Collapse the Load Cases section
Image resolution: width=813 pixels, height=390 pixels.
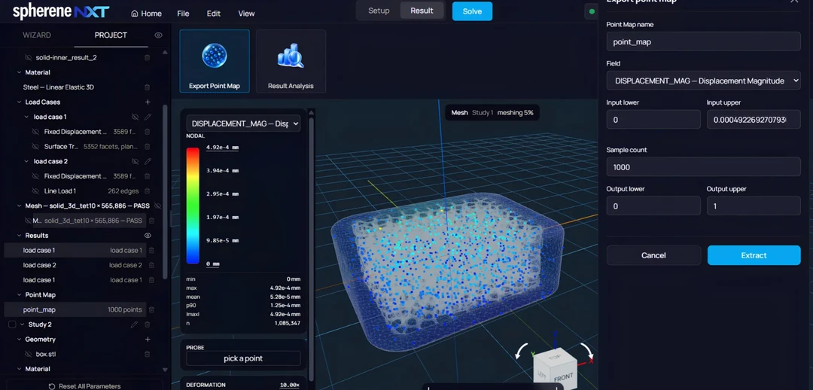(x=19, y=102)
